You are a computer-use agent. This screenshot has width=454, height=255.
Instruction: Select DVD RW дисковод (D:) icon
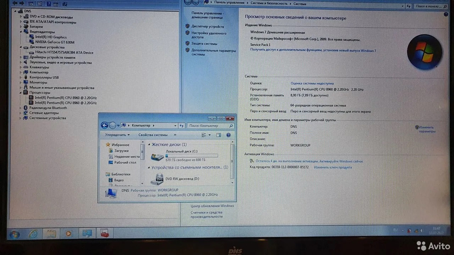(157, 179)
